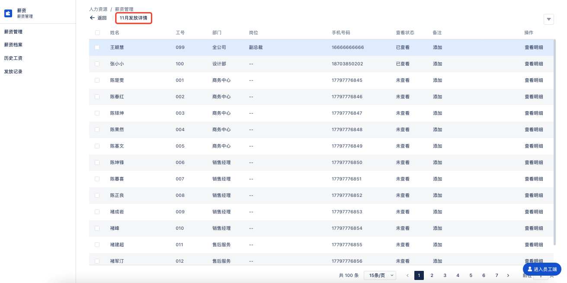Open 发放记录 in the sidebar
Screen dimensions: 567x283
[13, 71]
